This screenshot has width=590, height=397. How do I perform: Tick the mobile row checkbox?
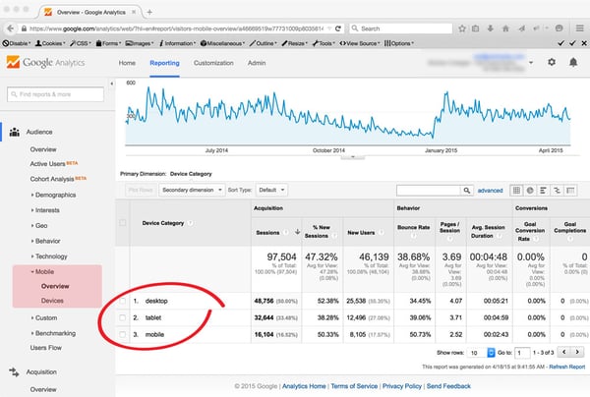[x=123, y=334]
